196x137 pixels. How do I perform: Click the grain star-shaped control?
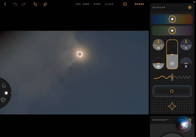[172, 106]
